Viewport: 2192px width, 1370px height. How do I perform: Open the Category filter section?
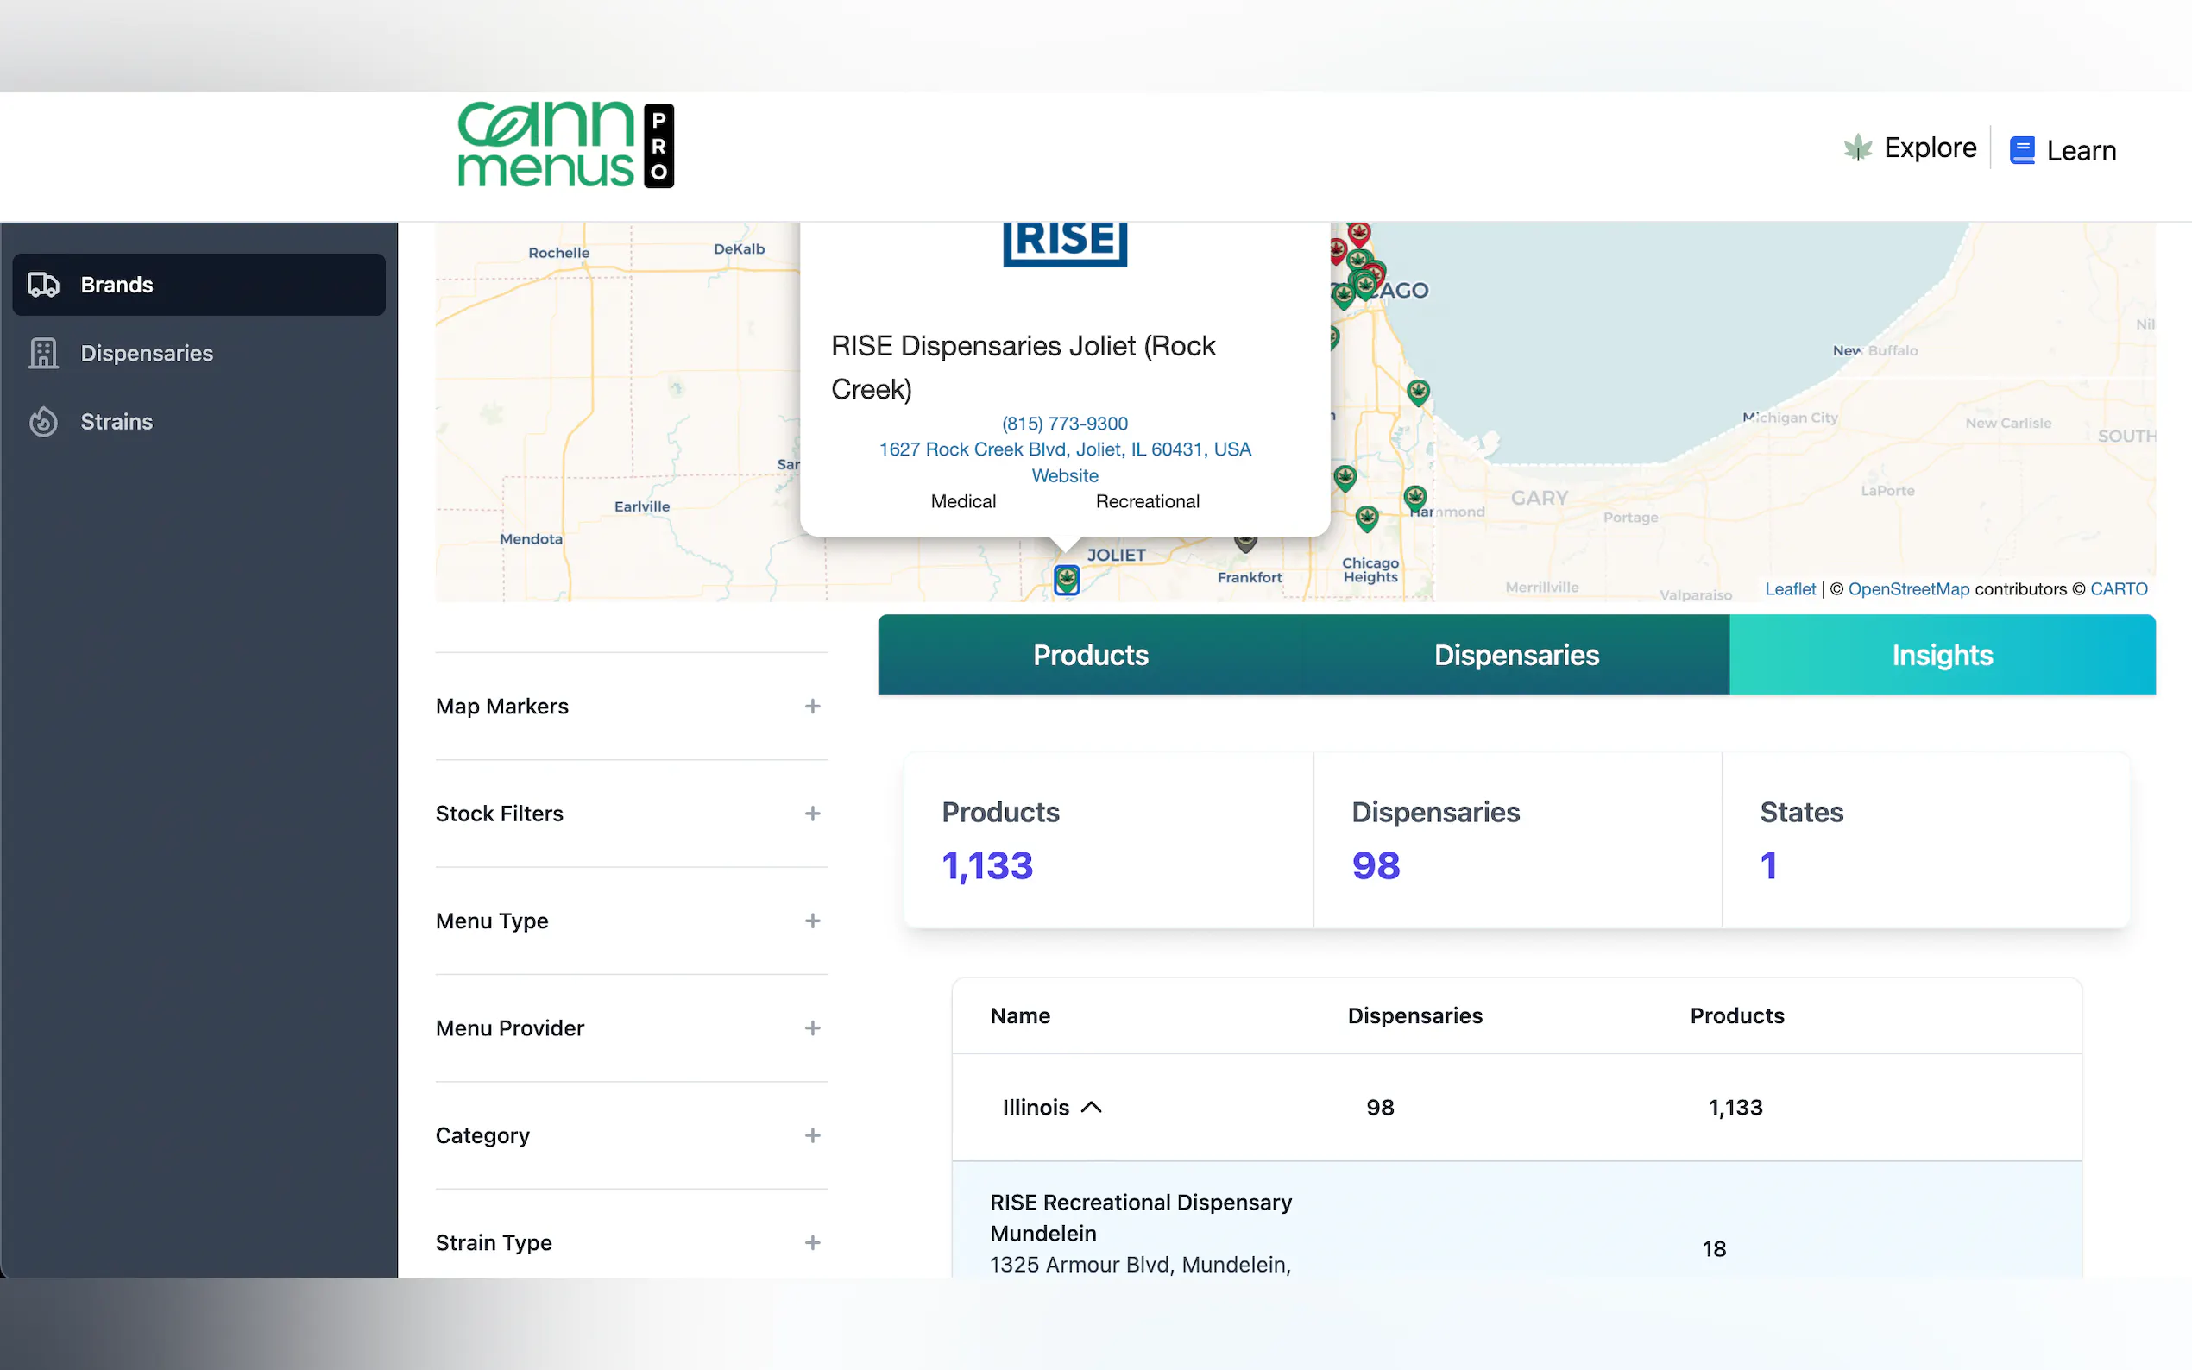pyautogui.click(x=812, y=1135)
